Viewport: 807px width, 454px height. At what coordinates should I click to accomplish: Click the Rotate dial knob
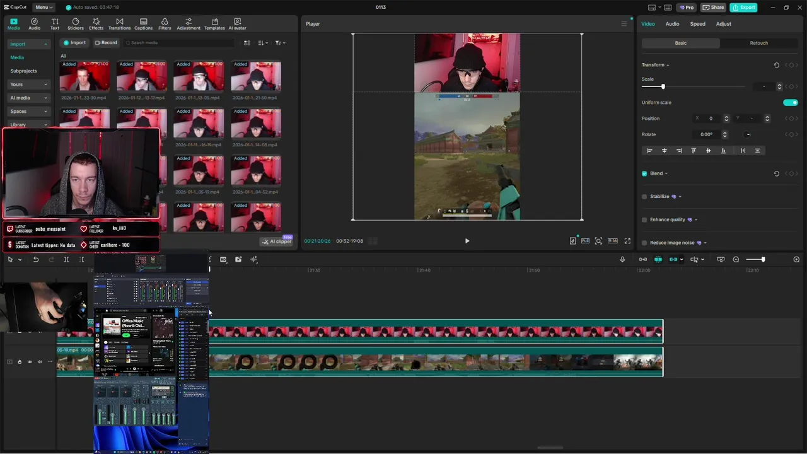748,134
